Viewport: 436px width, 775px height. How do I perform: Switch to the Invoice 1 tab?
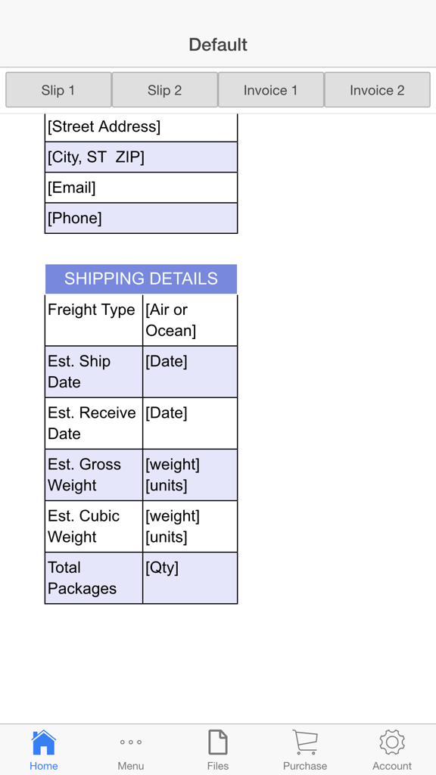pos(270,89)
